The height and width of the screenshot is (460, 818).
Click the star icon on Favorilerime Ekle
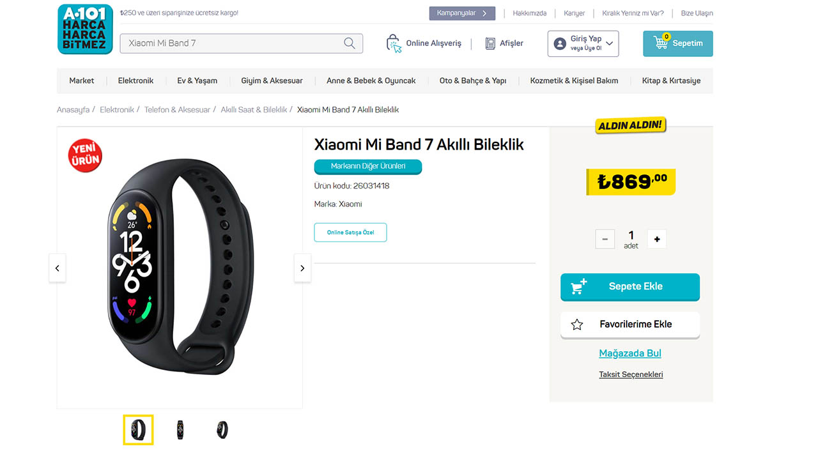point(577,325)
